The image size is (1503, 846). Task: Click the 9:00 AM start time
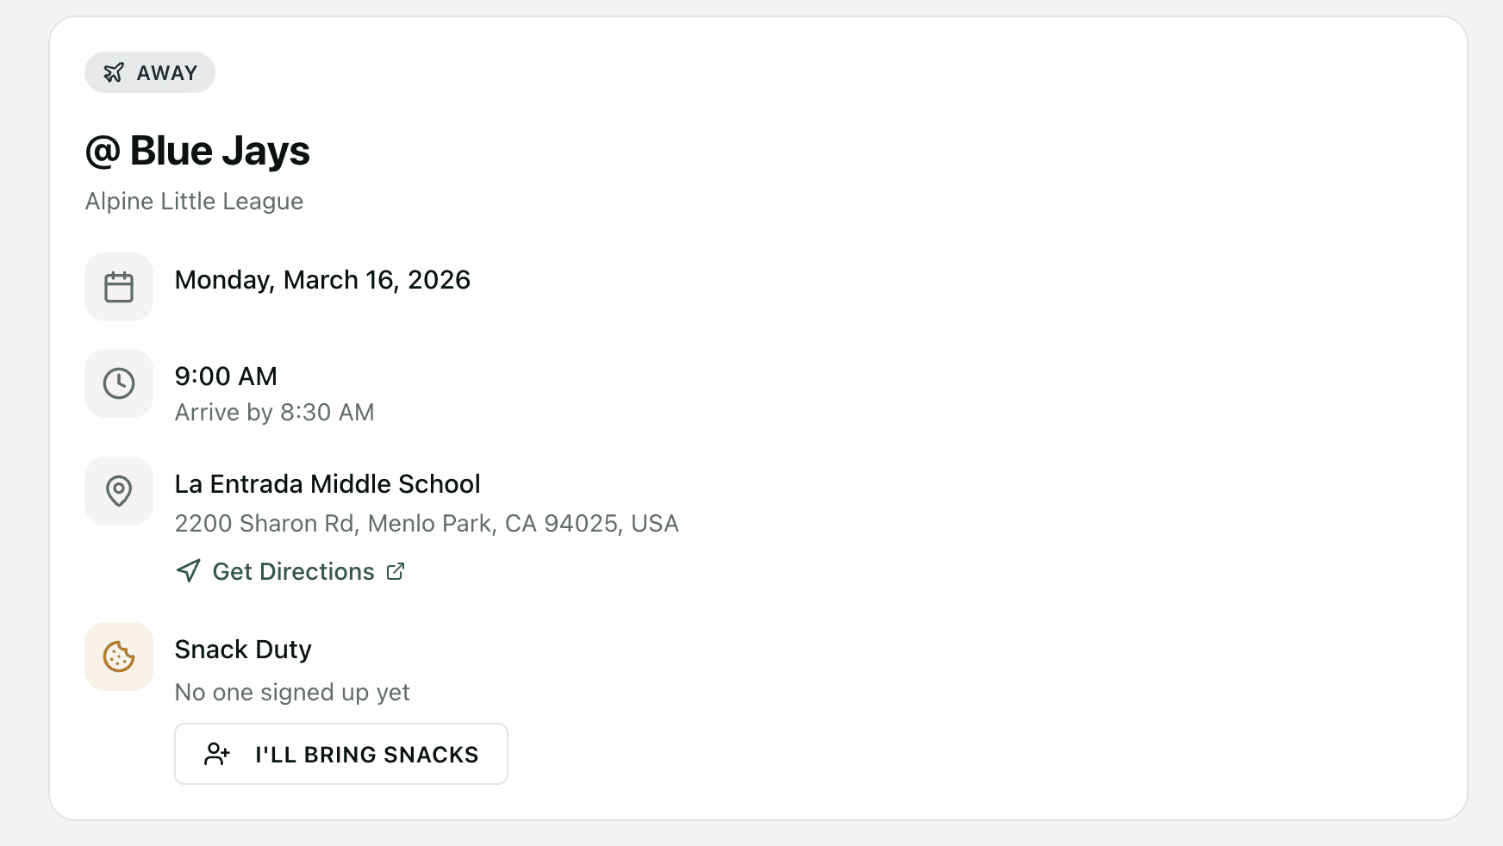(x=226, y=376)
